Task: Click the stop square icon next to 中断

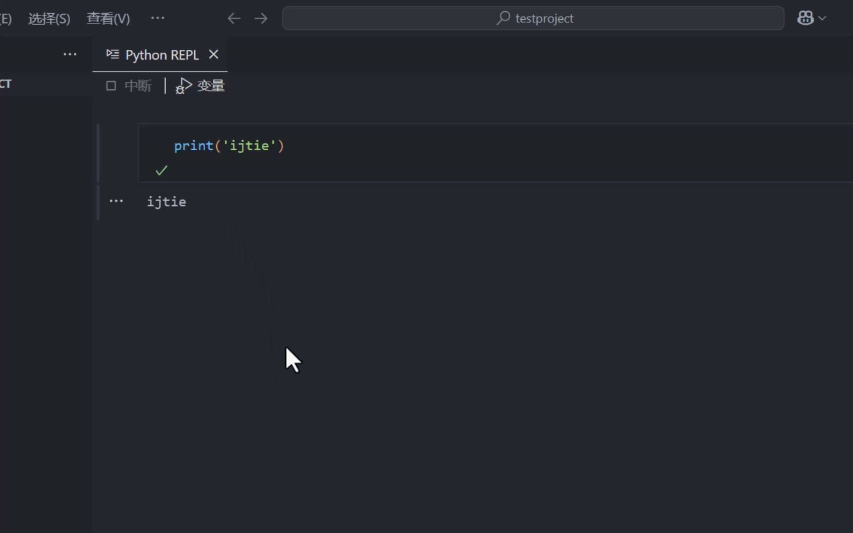Action: point(111,86)
